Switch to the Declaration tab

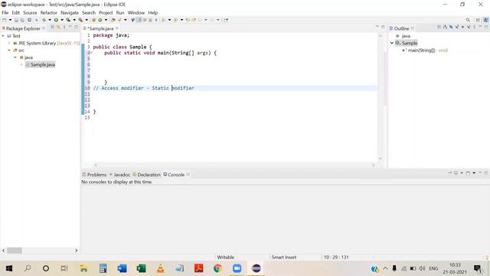[146, 175]
